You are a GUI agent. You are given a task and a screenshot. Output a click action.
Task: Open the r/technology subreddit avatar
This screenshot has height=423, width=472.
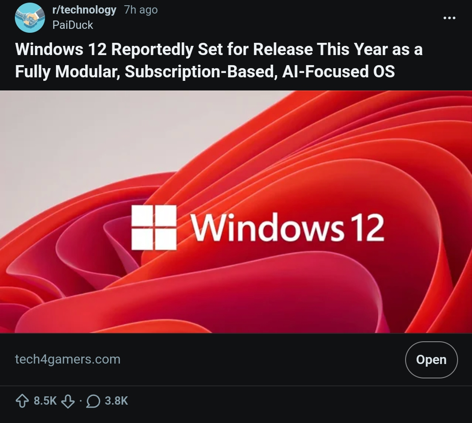(x=30, y=17)
